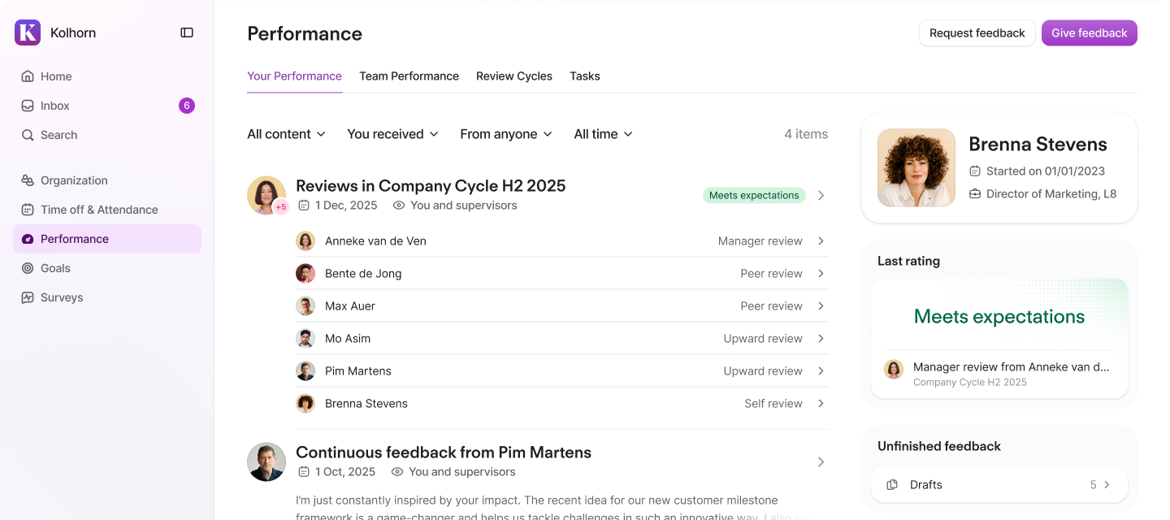Viewport: 1170px width, 520px height.
Task: Click the Inbox badge showing 6
Action: 187,106
